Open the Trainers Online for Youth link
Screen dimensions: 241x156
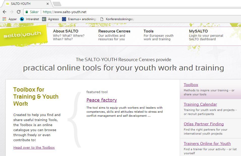(x=207, y=144)
